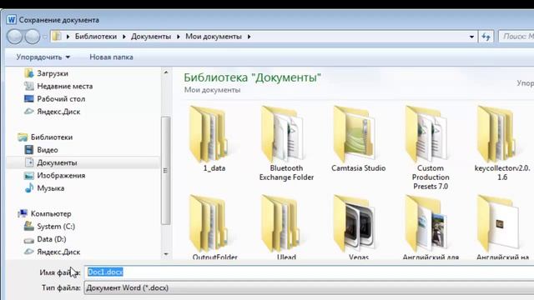
Task: Open the Data (D:) drive
Action: pyautogui.click(x=45, y=239)
